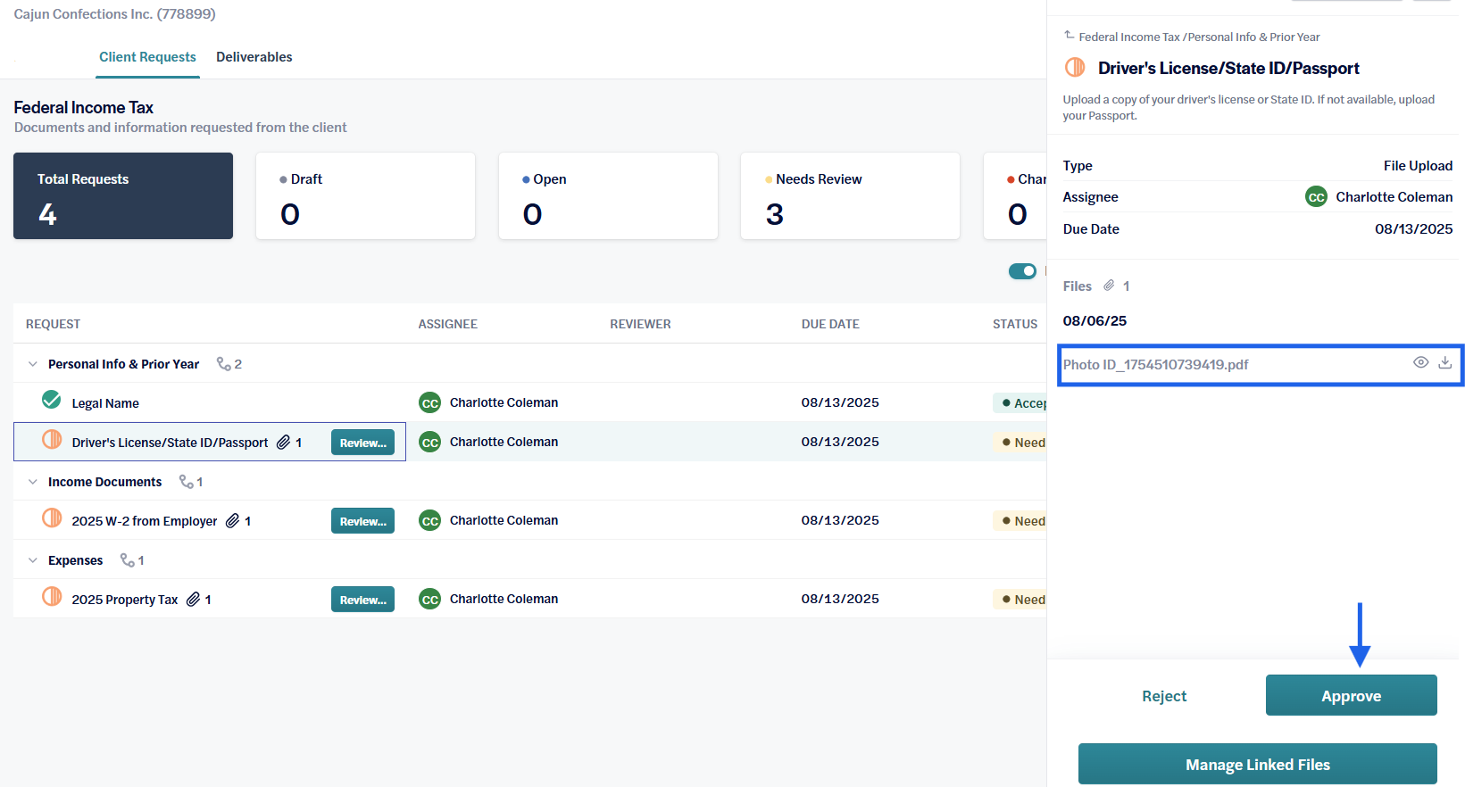This screenshot has height=787, width=1465.
Task: Switch to the Deliverables tab
Action: 254,57
